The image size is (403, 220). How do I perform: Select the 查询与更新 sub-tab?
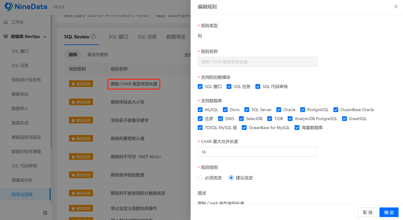98,54
